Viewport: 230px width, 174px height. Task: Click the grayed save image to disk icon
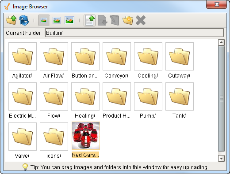pos(103,20)
